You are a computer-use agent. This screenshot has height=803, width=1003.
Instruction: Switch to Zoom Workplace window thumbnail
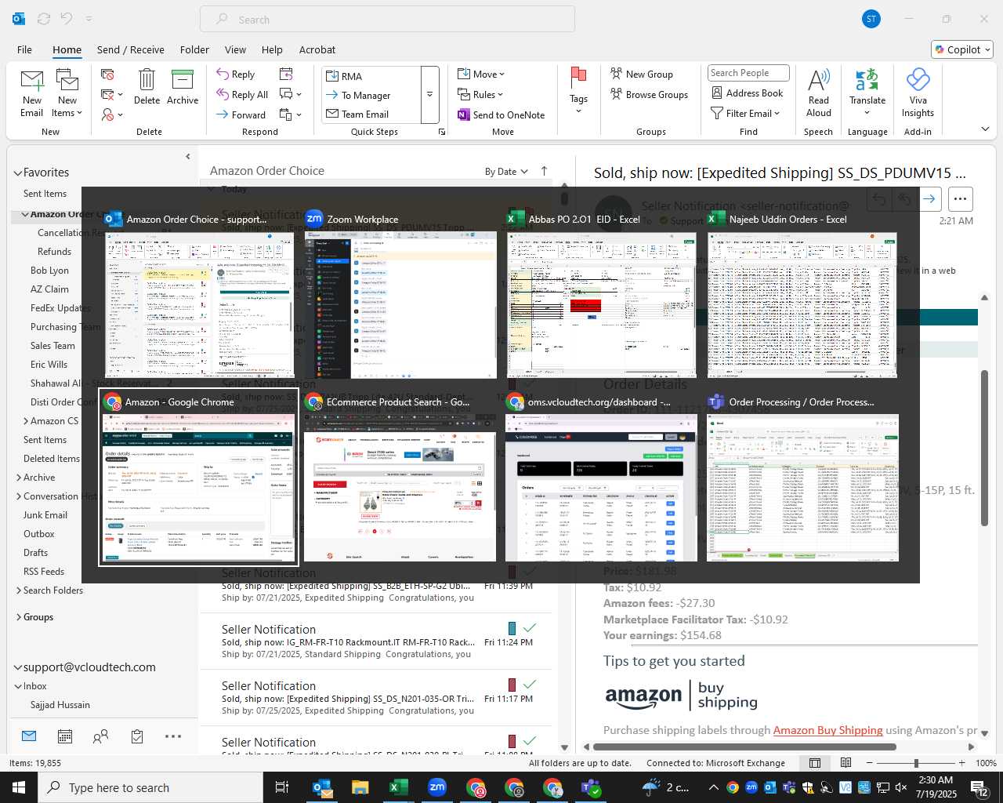pyautogui.click(x=400, y=296)
